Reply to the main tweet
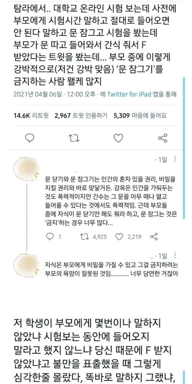The height and width of the screenshot is (384, 192). point(29,138)
